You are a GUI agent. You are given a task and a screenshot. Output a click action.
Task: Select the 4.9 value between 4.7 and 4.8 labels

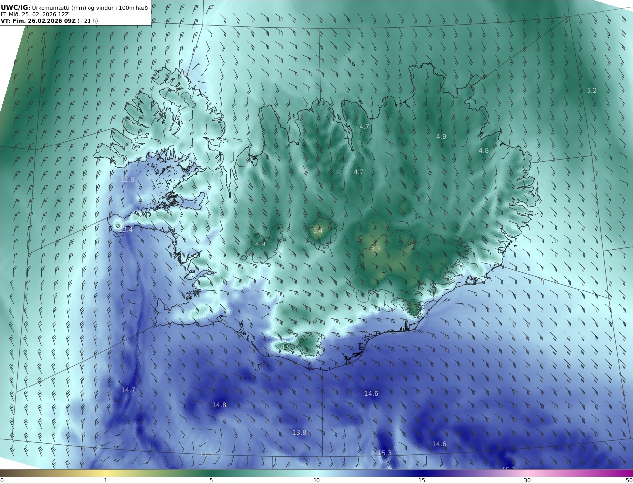[x=441, y=136]
